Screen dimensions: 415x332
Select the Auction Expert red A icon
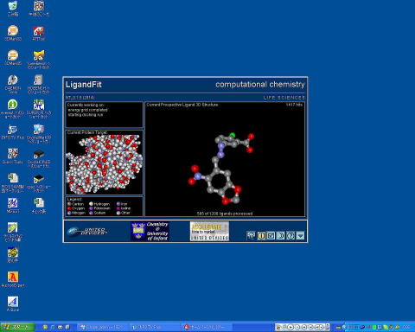(13, 279)
